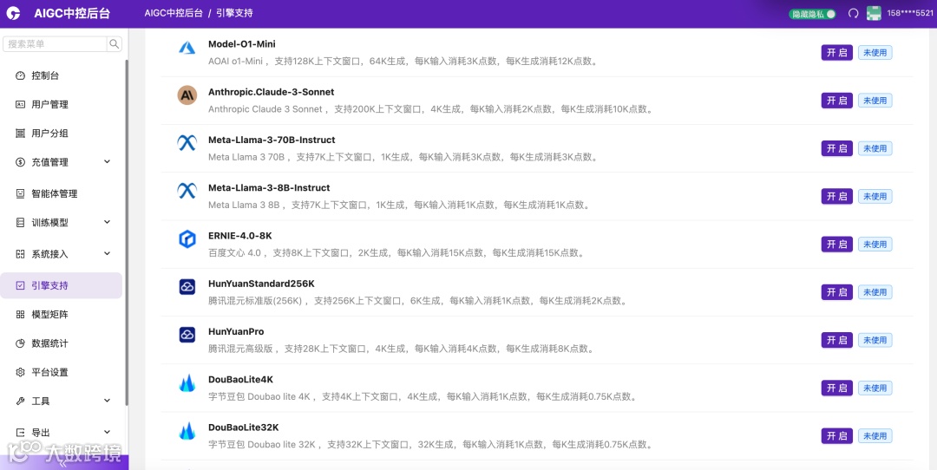Image resolution: width=937 pixels, height=470 pixels.
Task: Click description starting 腾讯混元高级版
Action: (x=402, y=349)
